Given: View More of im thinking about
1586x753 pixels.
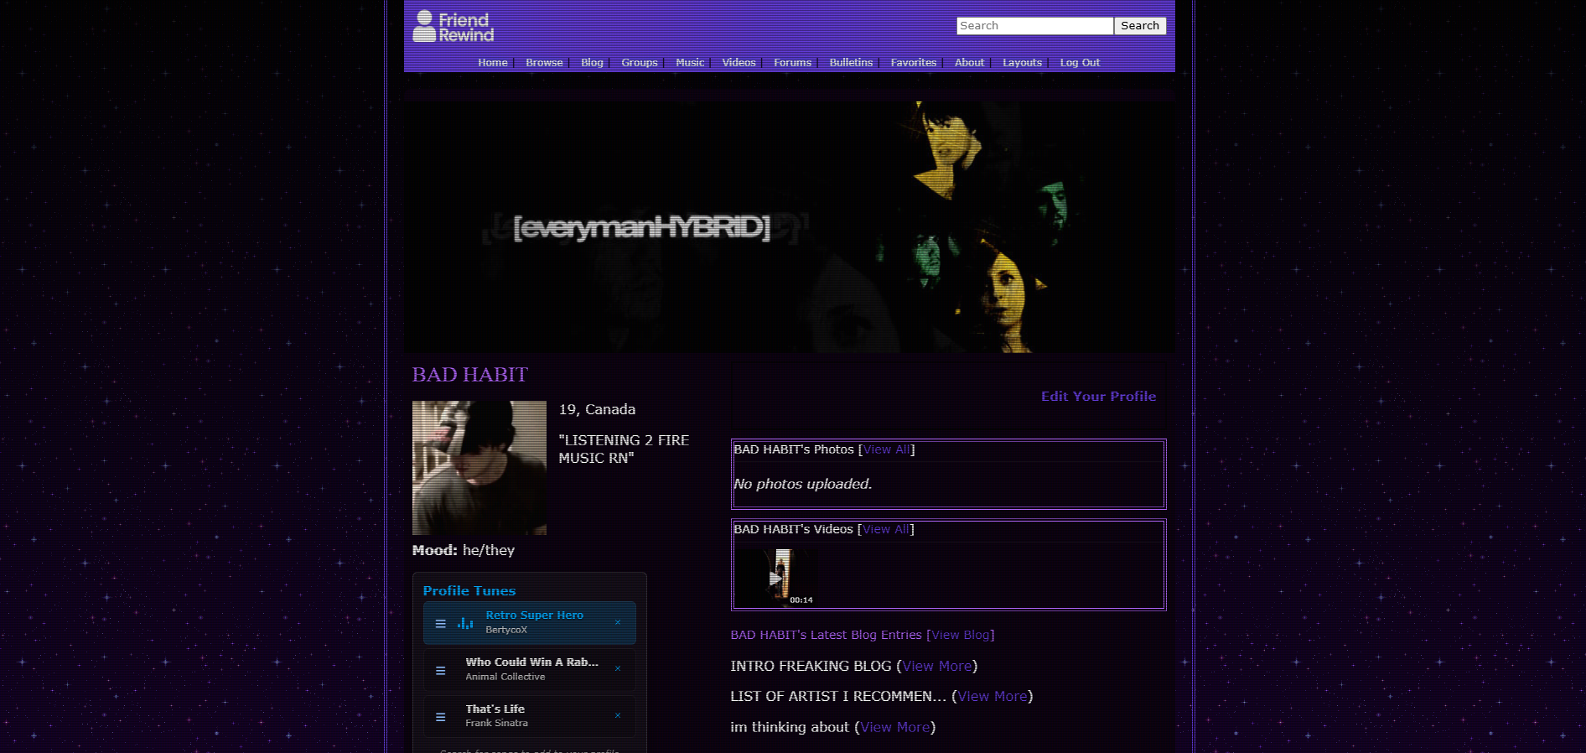Looking at the screenshot, I should pyautogui.click(x=895, y=727).
